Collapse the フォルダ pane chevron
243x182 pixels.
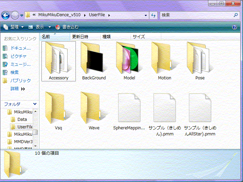click(x=35, y=104)
